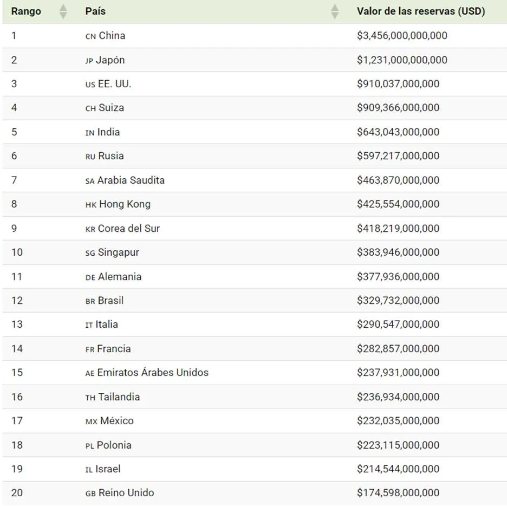507x506 pixels.
Task: Click the $3,456,000,000,000 reserves value
Action: coord(402,36)
